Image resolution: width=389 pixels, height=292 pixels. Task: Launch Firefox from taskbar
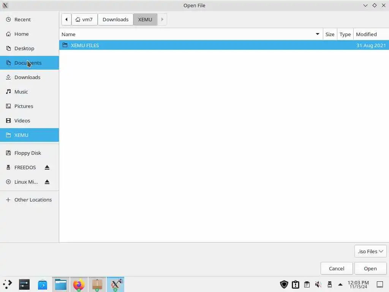click(x=79, y=284)
